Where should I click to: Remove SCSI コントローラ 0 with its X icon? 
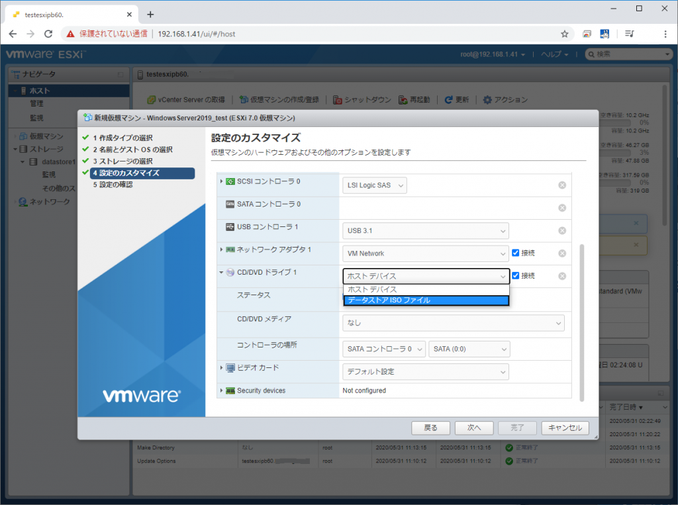561,185
